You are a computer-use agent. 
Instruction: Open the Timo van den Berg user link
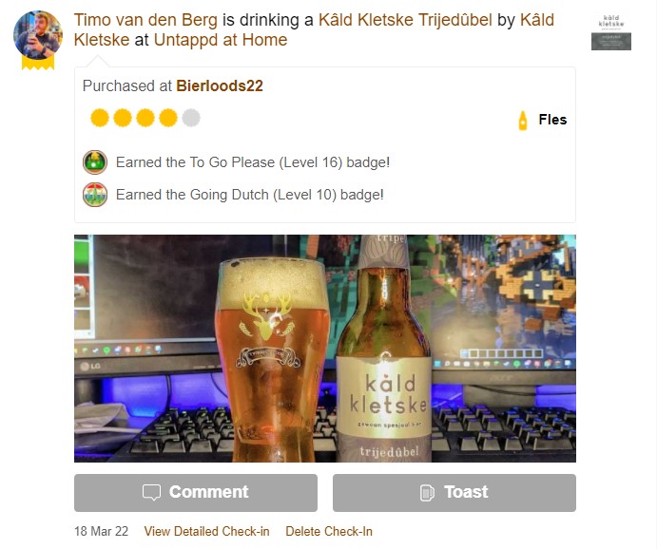coord(145,20)
